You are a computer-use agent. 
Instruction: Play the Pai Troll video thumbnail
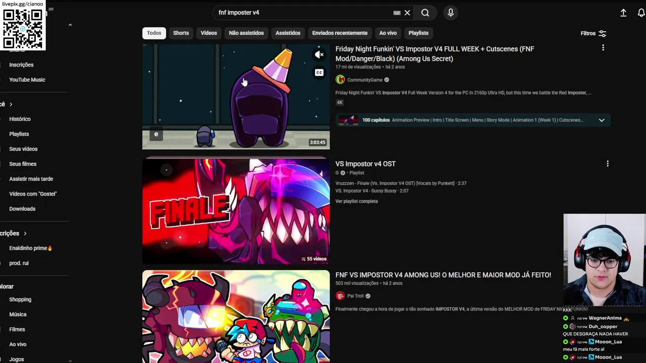coord(236,317)
